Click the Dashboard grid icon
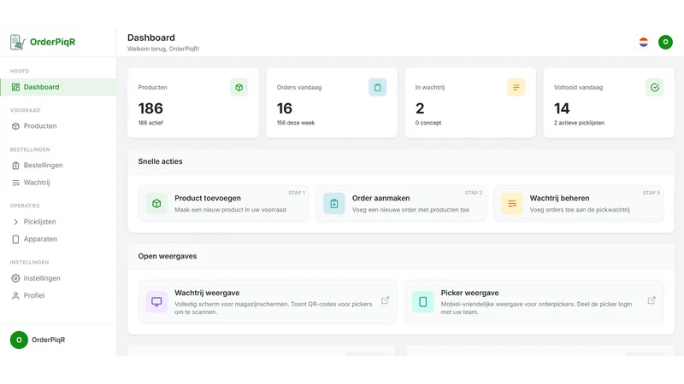The height and width of the screenshot is (384, 684). [x=15, y=87]
